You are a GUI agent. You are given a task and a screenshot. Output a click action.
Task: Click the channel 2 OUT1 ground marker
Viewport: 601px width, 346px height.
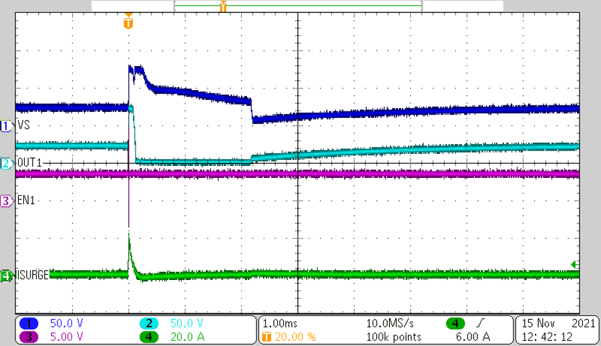pos(6,163)
